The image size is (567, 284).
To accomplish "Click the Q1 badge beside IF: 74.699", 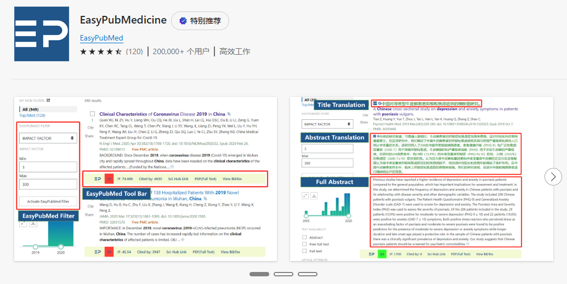I will [109, 178].
